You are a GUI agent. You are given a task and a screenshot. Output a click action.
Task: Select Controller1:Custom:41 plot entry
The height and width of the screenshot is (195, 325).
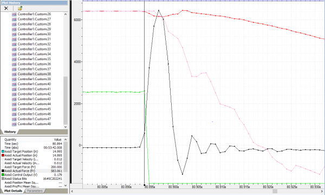point(34,89)
